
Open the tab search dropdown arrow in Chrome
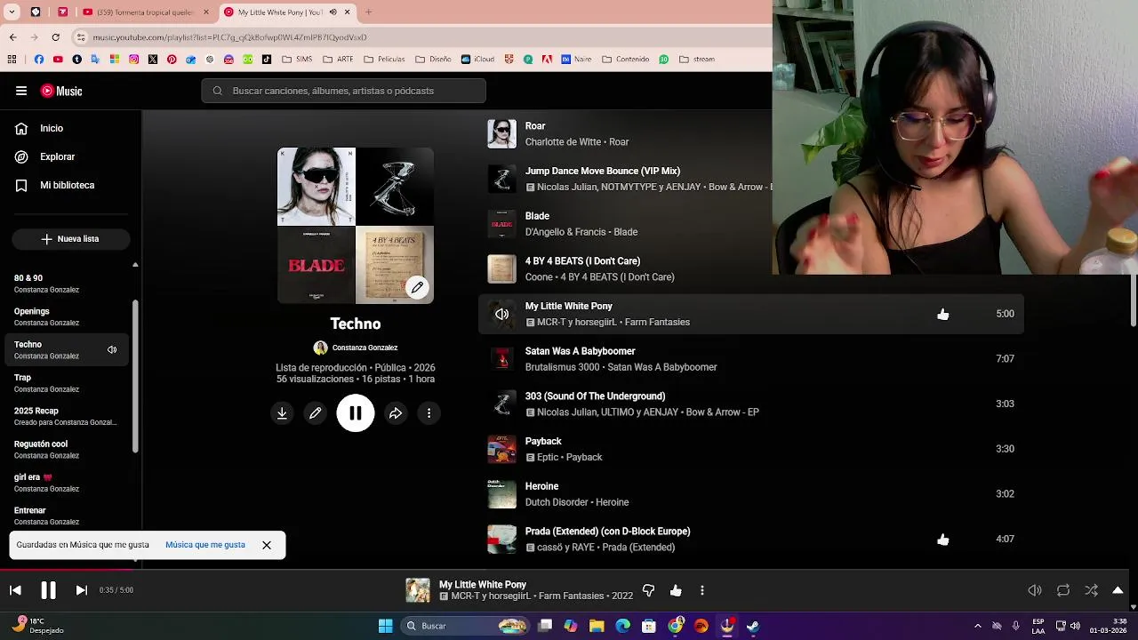pos(12,12)
